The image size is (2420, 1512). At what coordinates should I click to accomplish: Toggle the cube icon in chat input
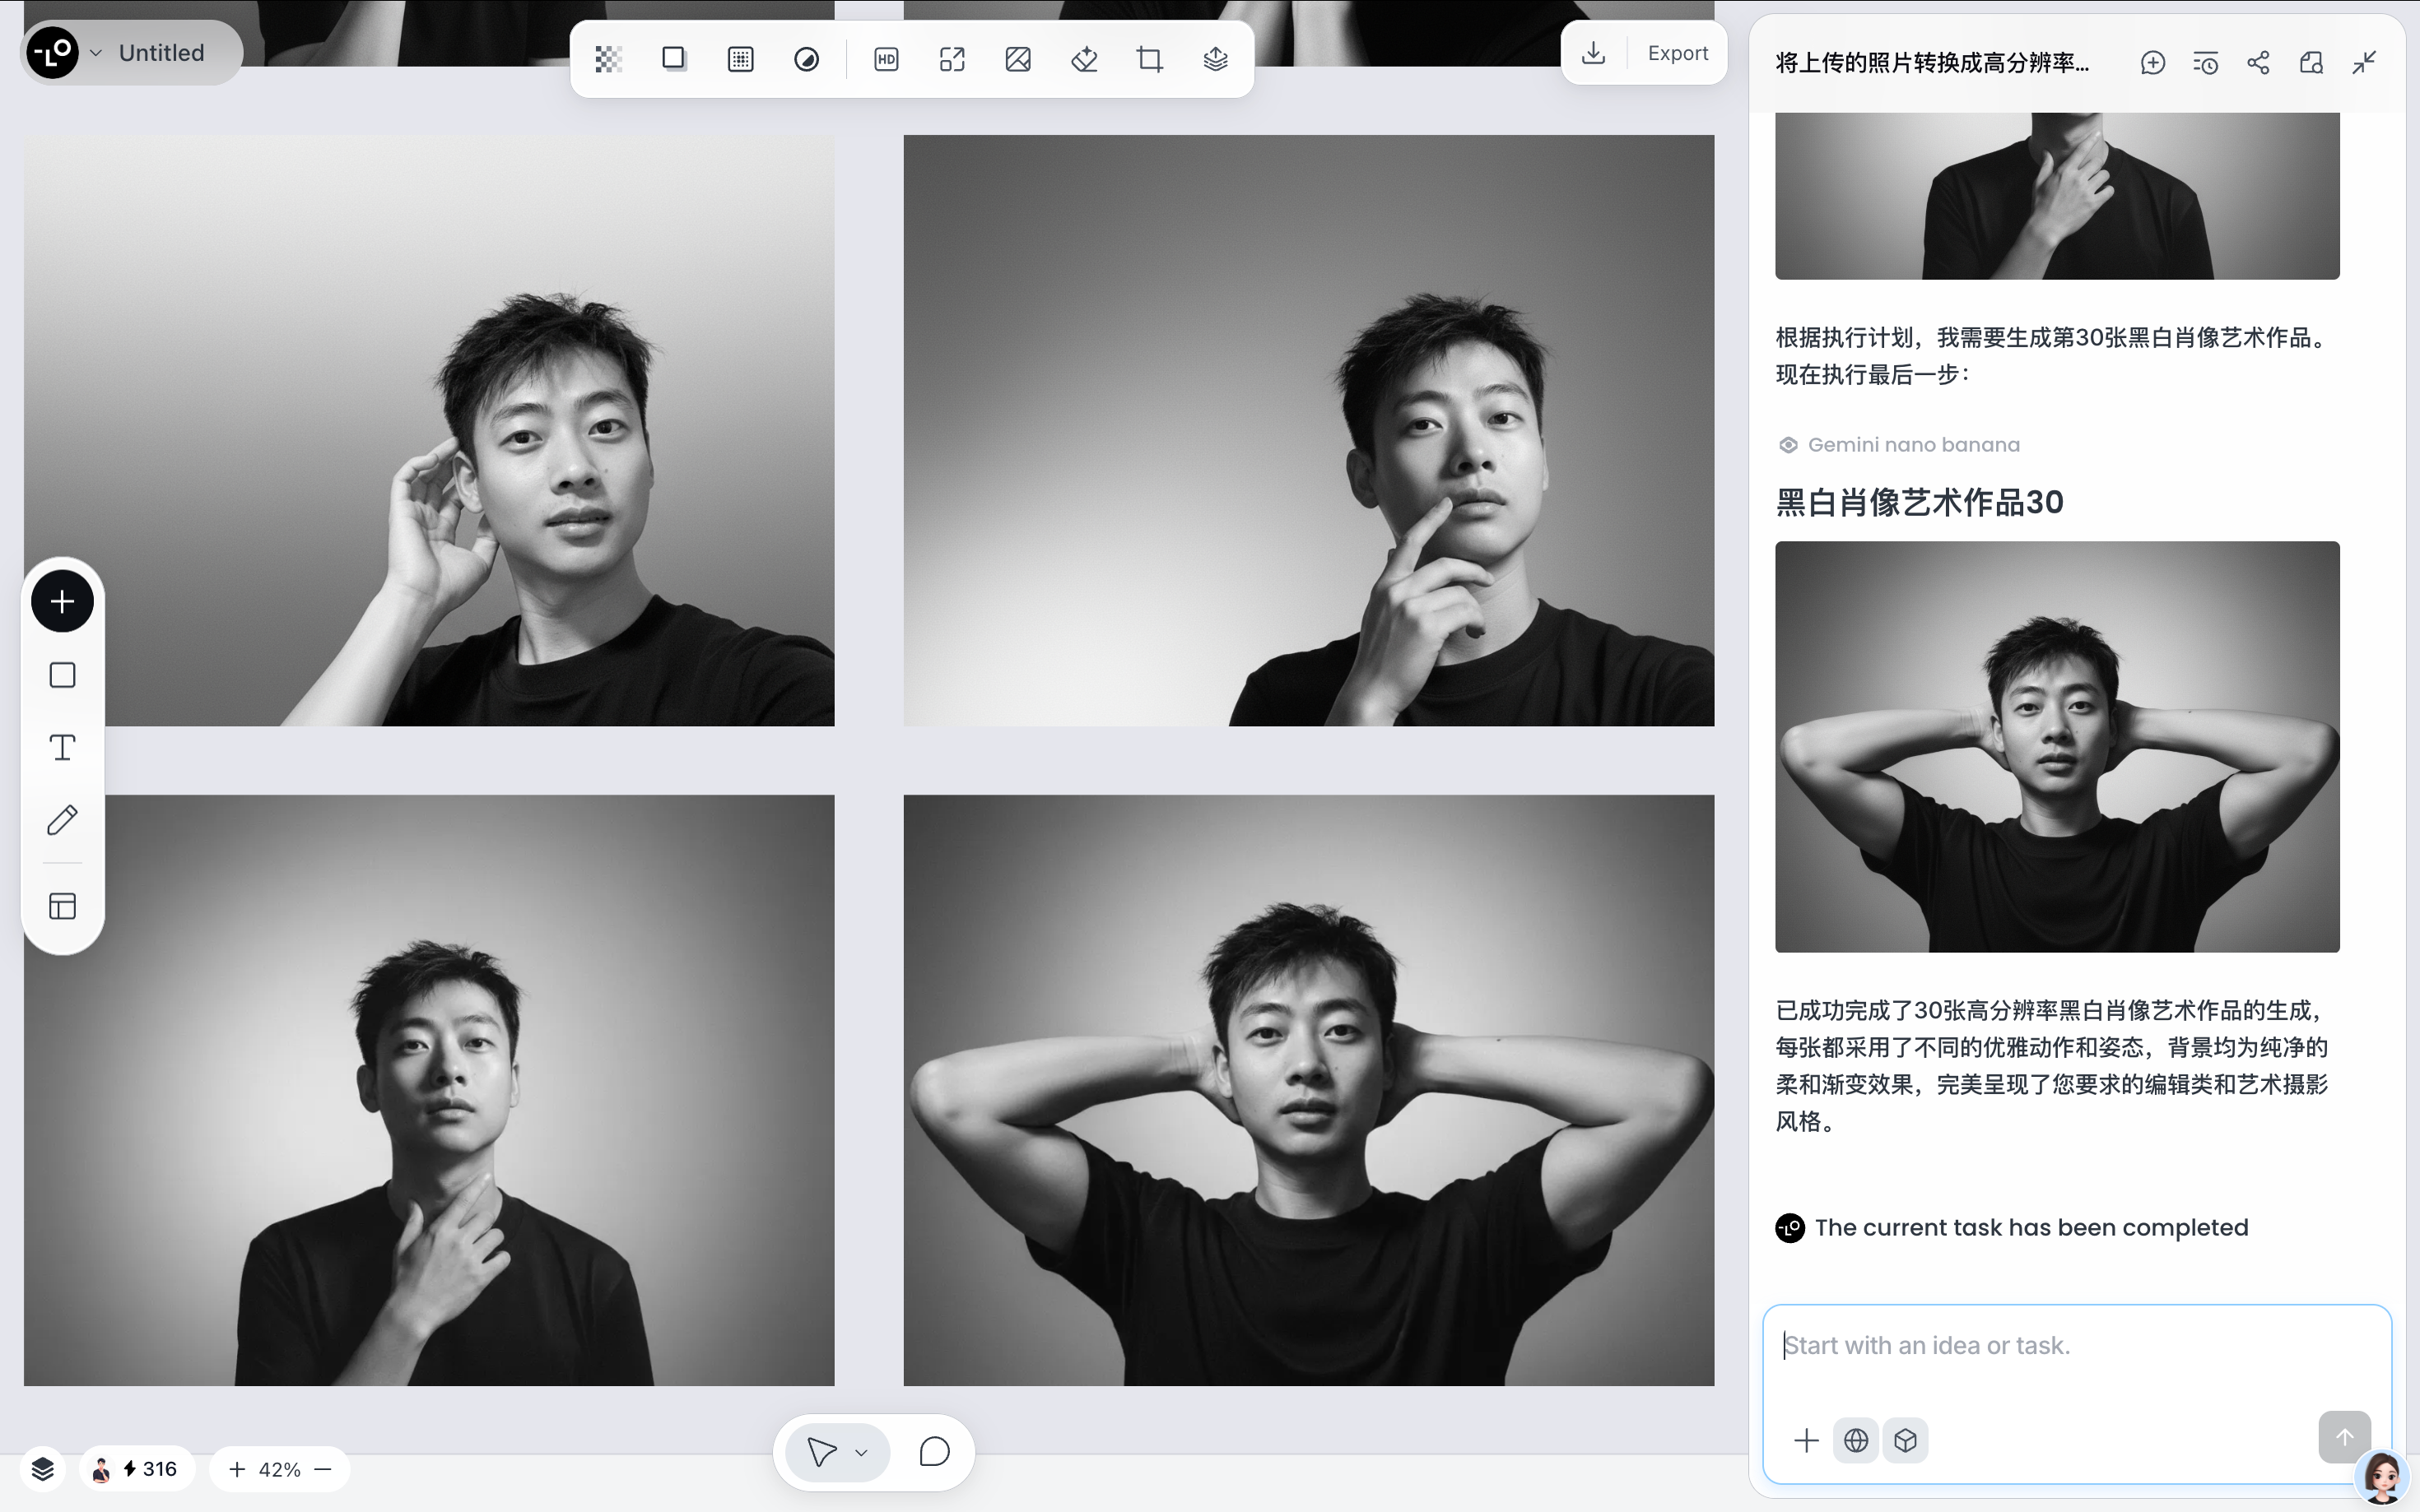(x=1905, y=1440)
